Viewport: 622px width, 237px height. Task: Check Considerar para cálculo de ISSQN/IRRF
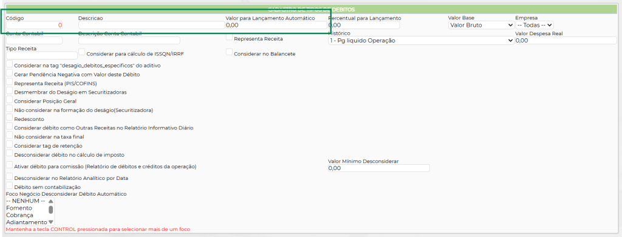(82, 52)
